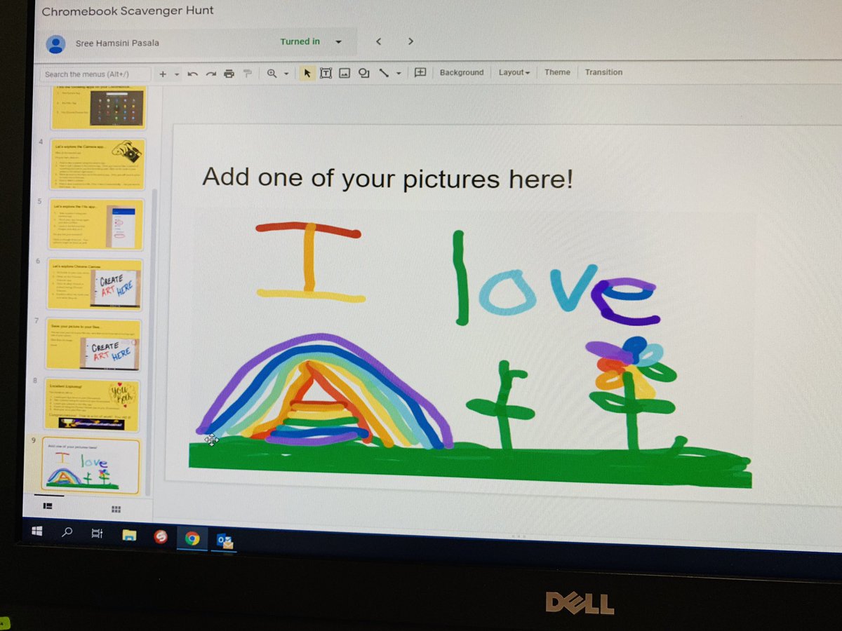The height and width of the screenshot is (631, 842).
Task: Click the Transition menu item
Action: click(x=603, y=72)
